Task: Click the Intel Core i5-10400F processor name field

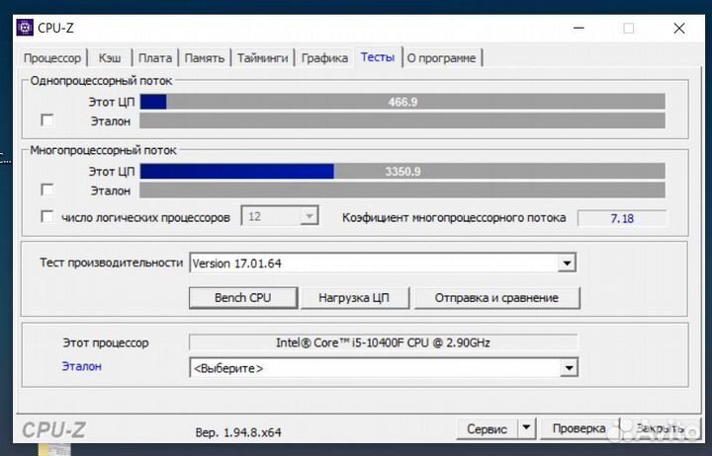Action: pos(384,342)
